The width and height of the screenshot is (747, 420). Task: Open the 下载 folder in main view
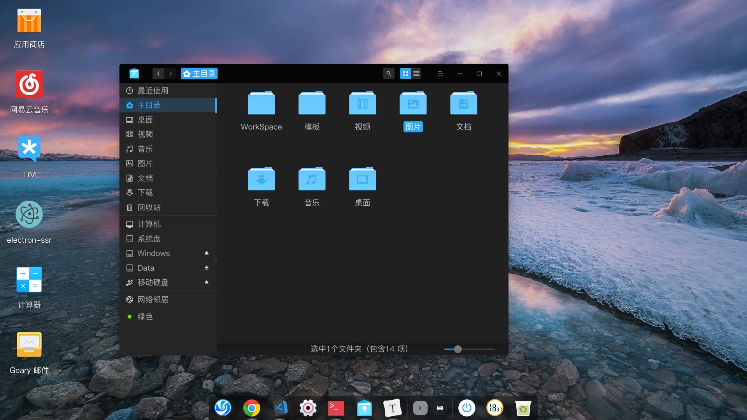click(261, 179)
